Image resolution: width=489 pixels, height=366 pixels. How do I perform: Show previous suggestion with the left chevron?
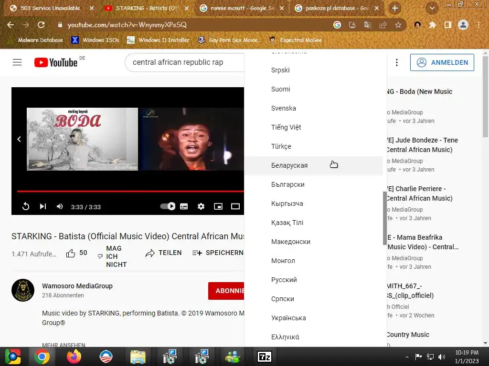[x=19, y=139]
